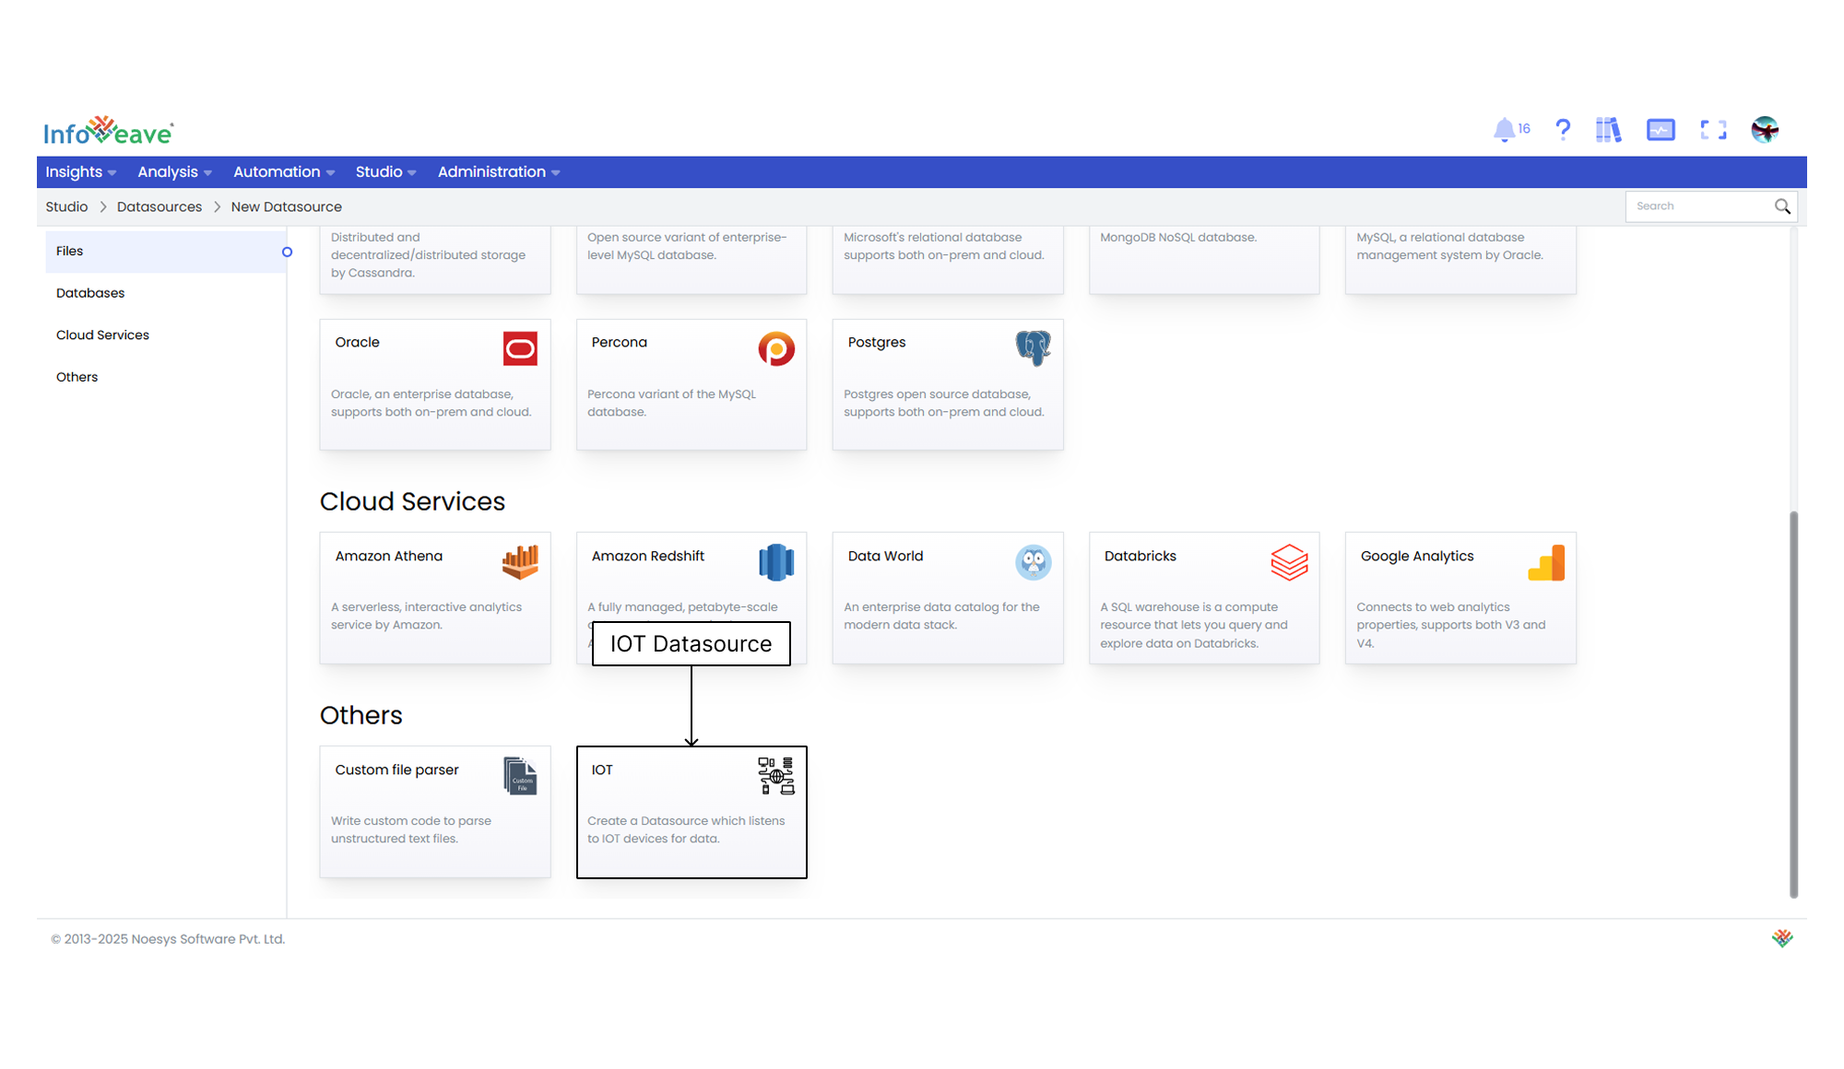
Task: Click the Percona logo icon
Action: 776,348
